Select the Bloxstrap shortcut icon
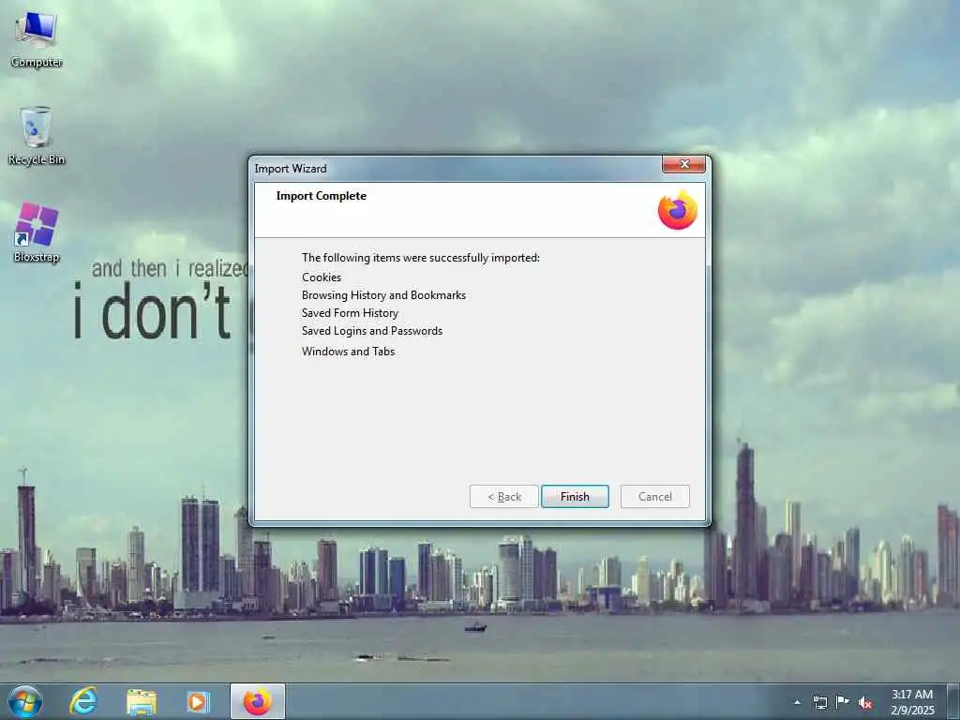The width and height of the screenshot is (960, 720). [37, 232]
